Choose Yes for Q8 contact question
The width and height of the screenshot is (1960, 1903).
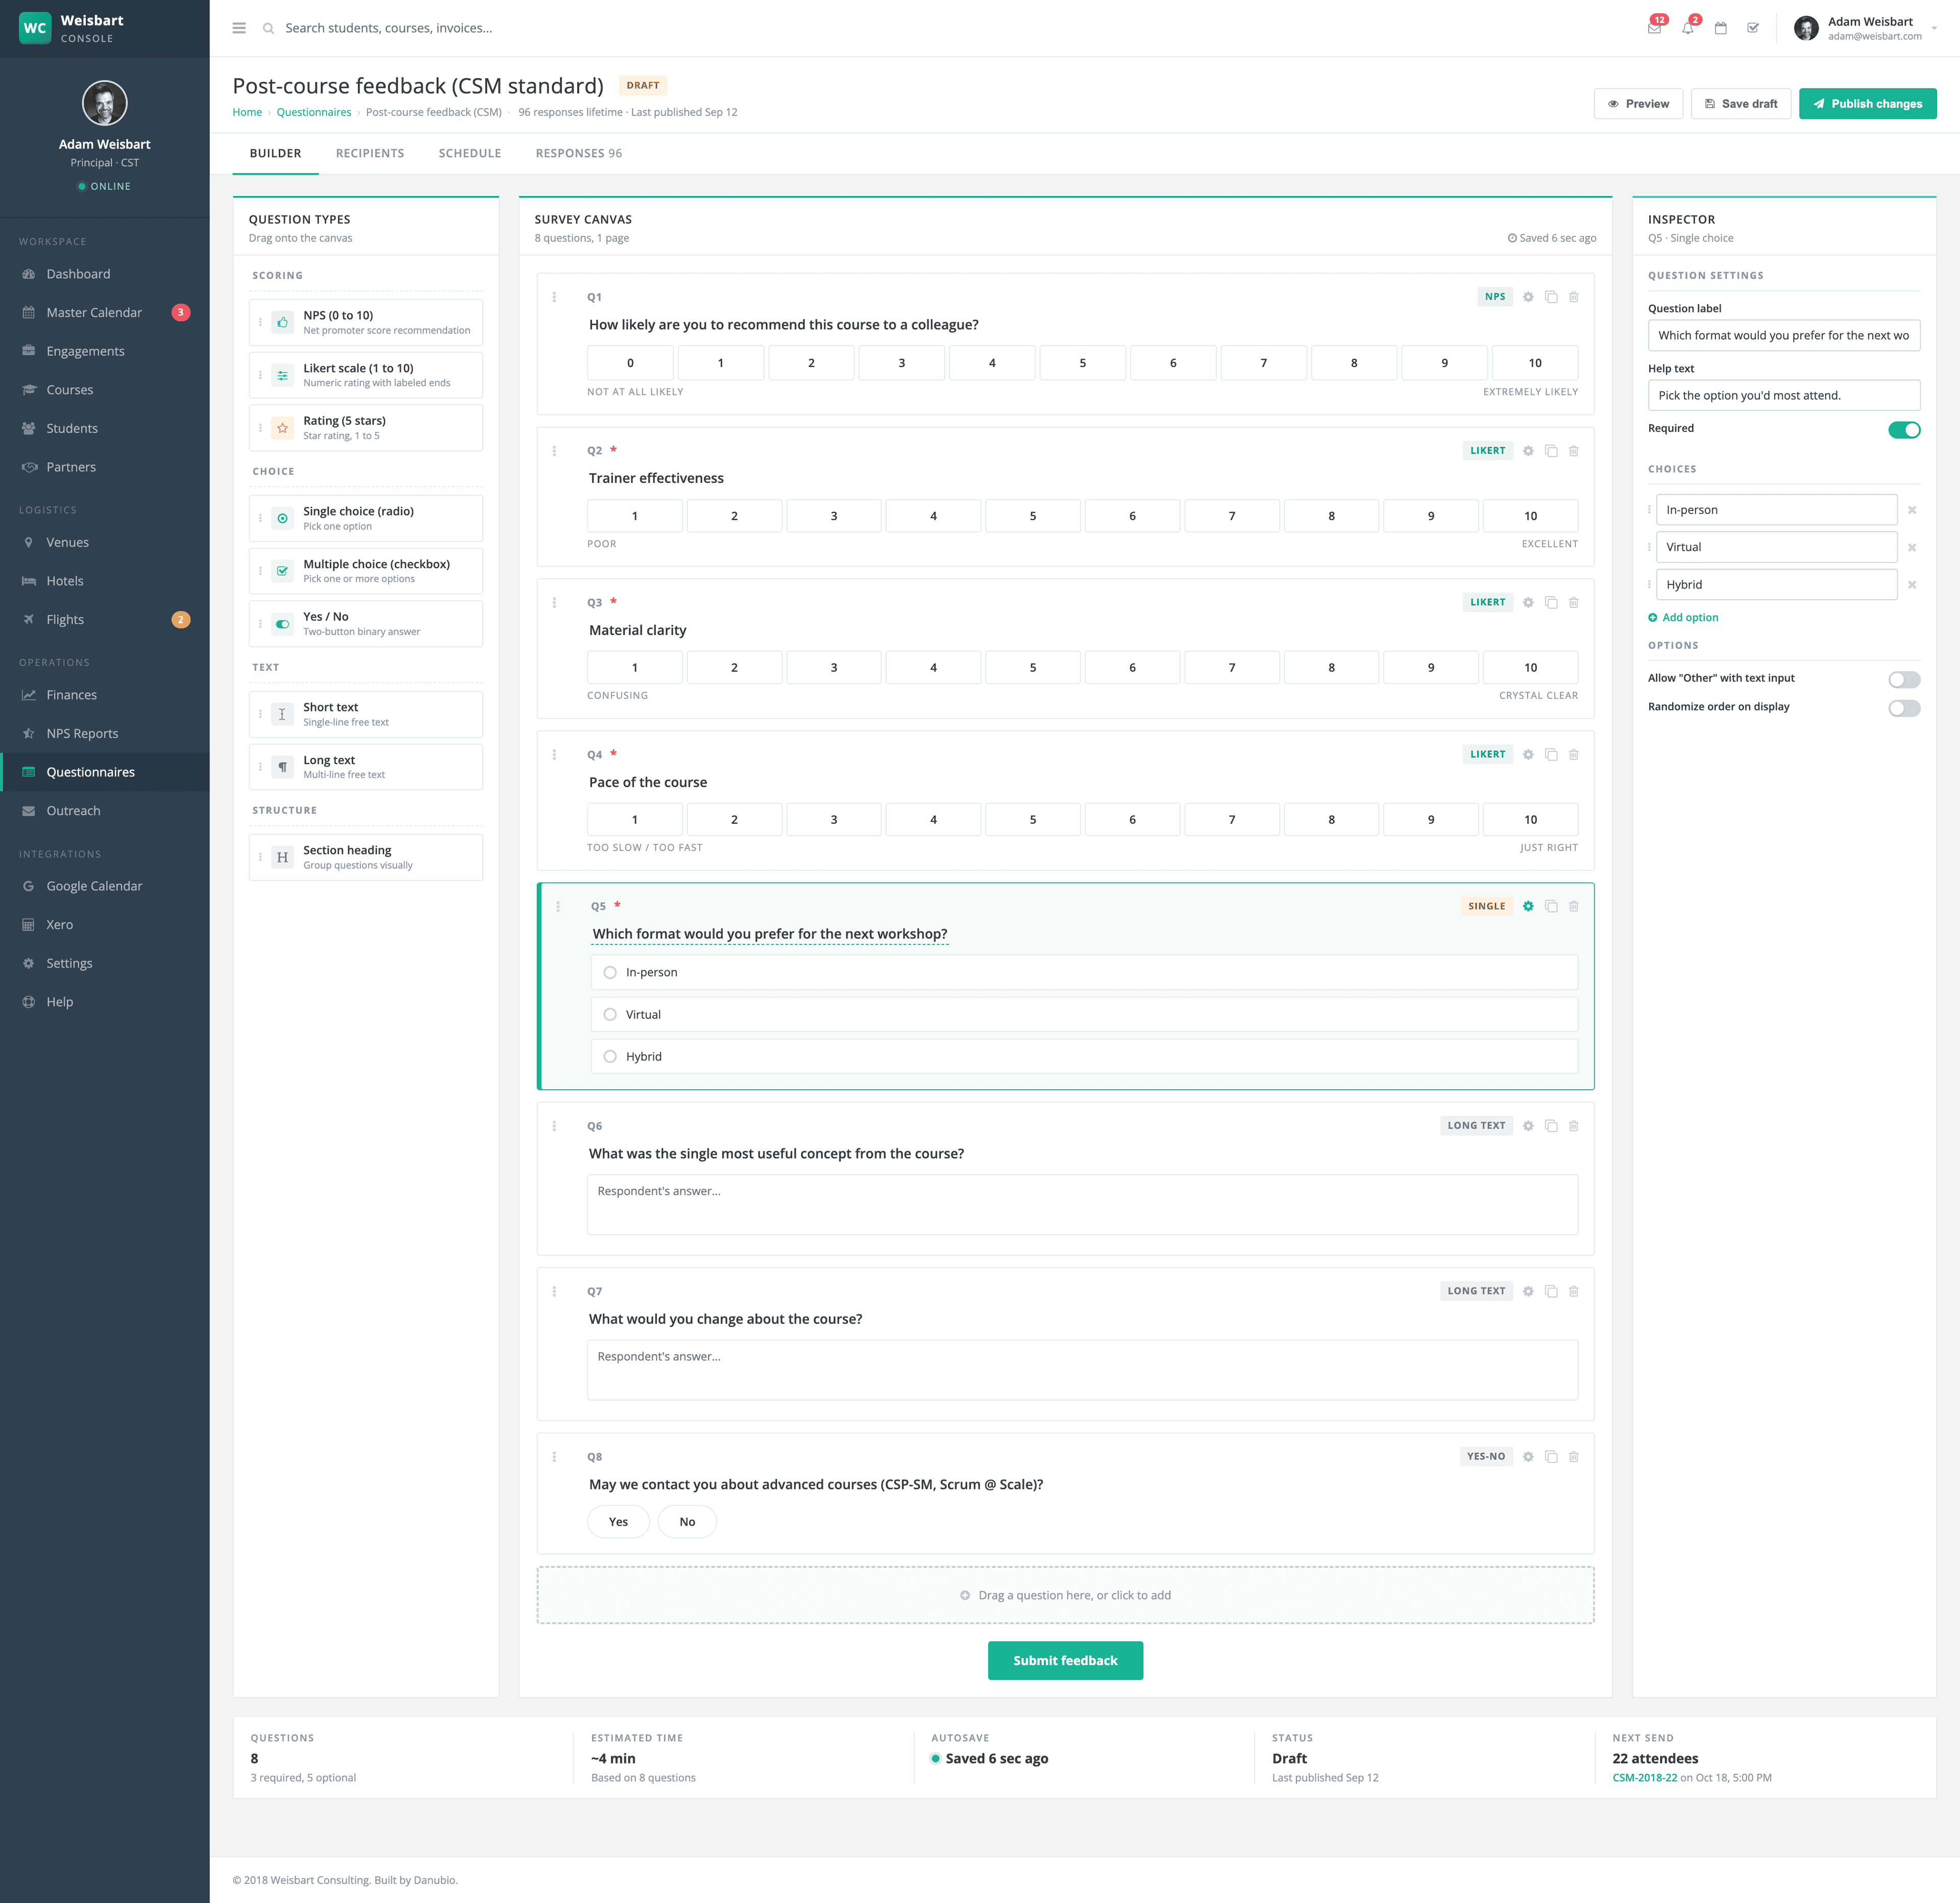pos(619,1522)
